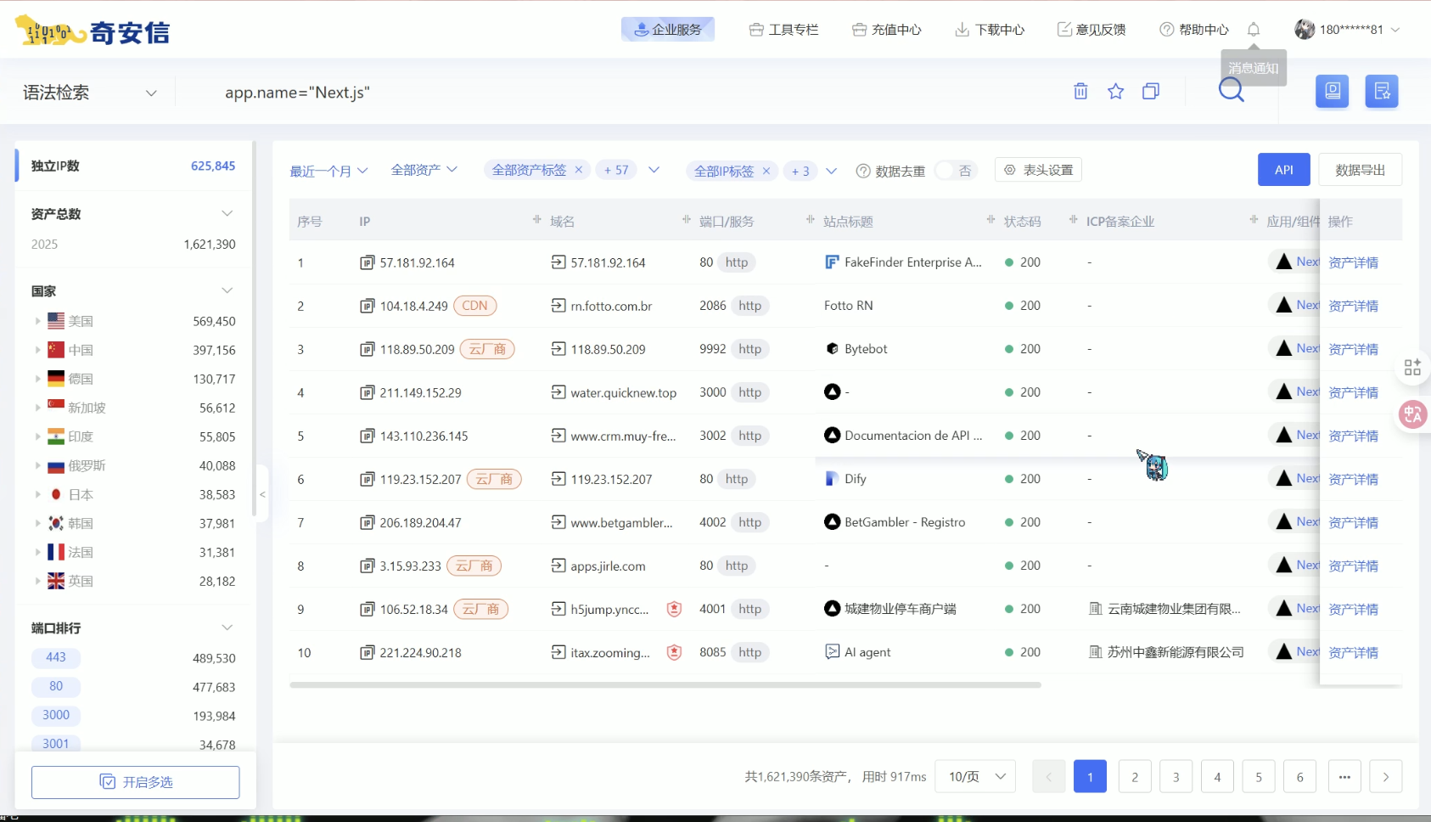Collapse the 资产总数 section

(227, 213)
